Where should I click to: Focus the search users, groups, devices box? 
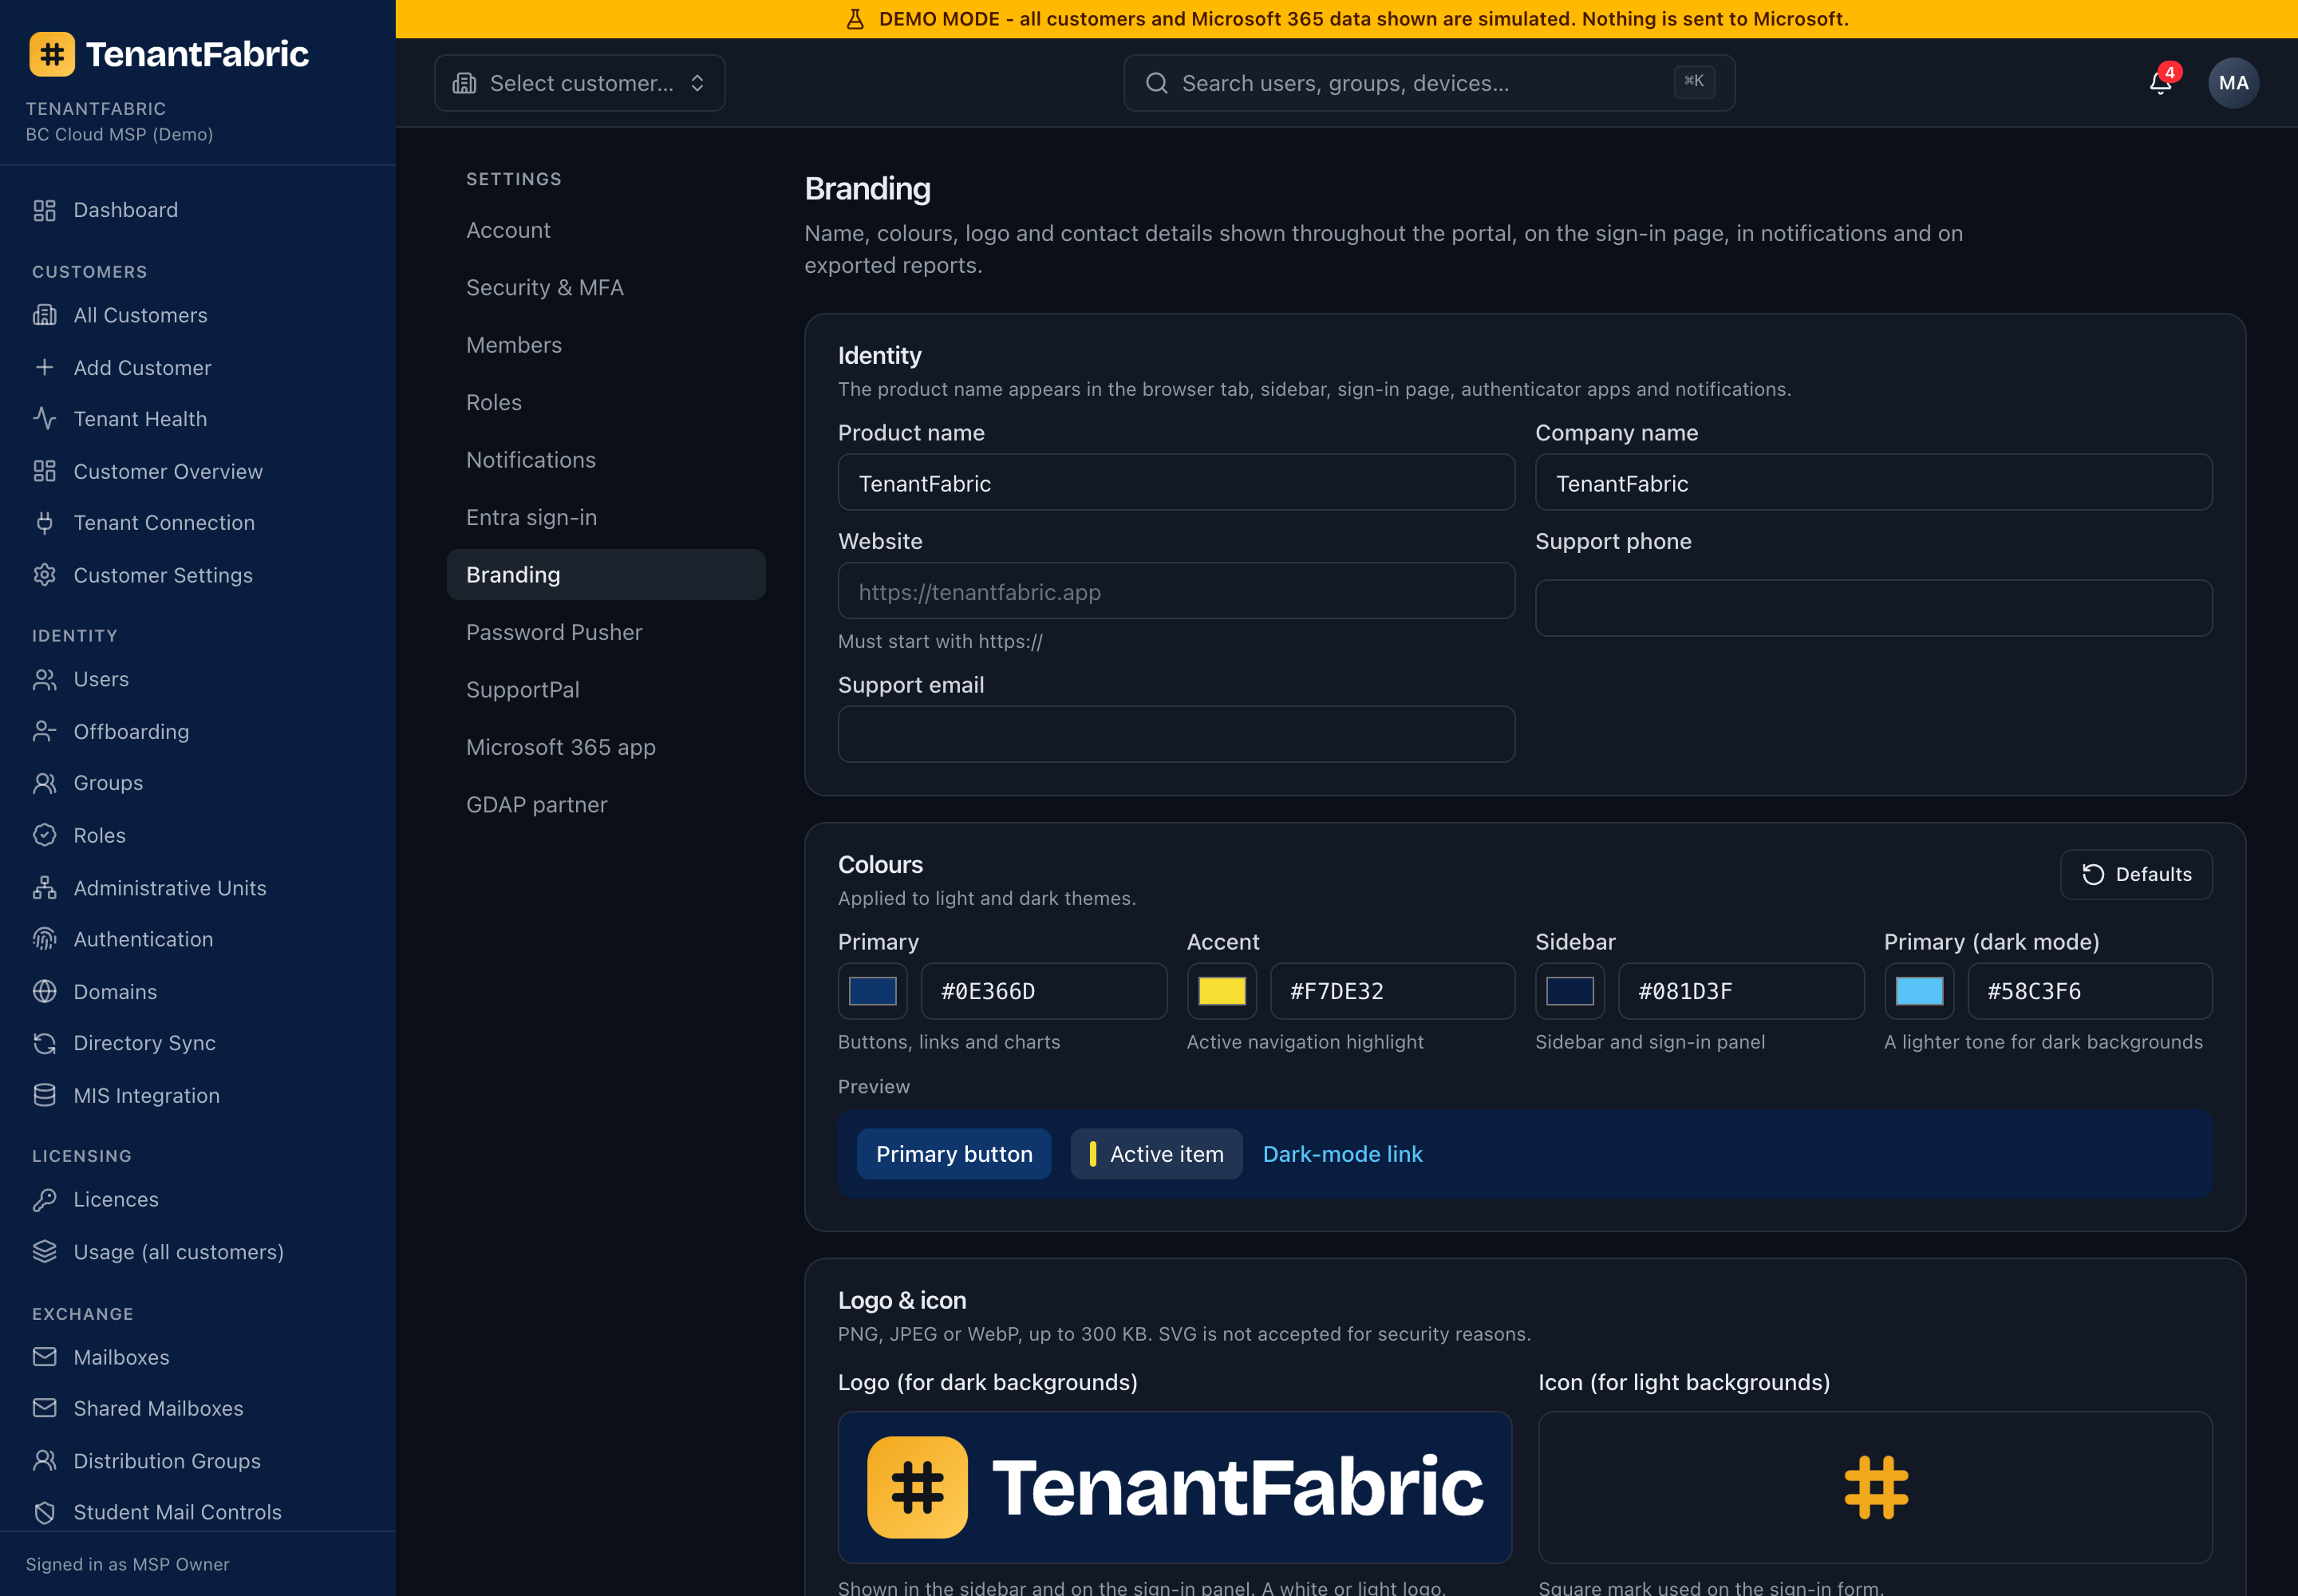pyautogui.click(x=1429, y=83)
